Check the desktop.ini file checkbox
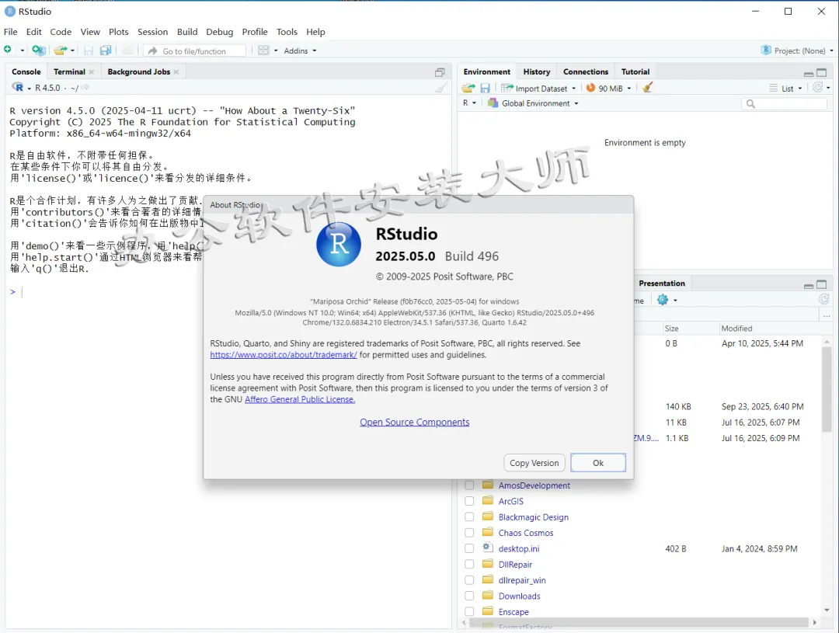This screenshot has height=633, width=839. click(469, 548)
